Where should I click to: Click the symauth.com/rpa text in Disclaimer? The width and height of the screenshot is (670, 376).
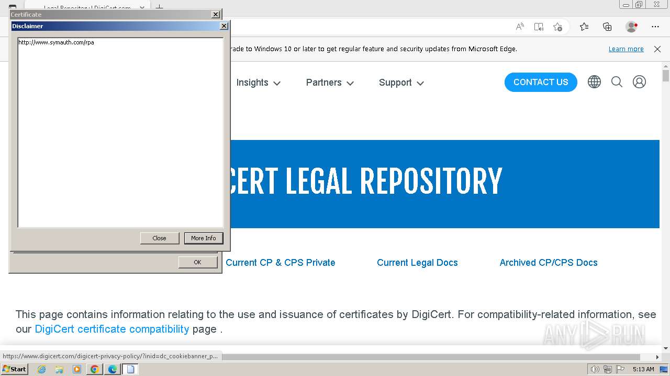[x=56, y=42]
